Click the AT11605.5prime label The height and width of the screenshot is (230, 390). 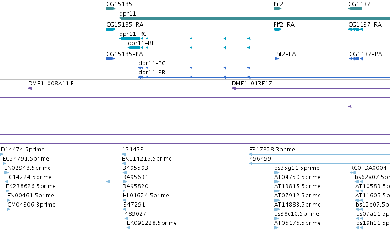click(x=372, y=196)
